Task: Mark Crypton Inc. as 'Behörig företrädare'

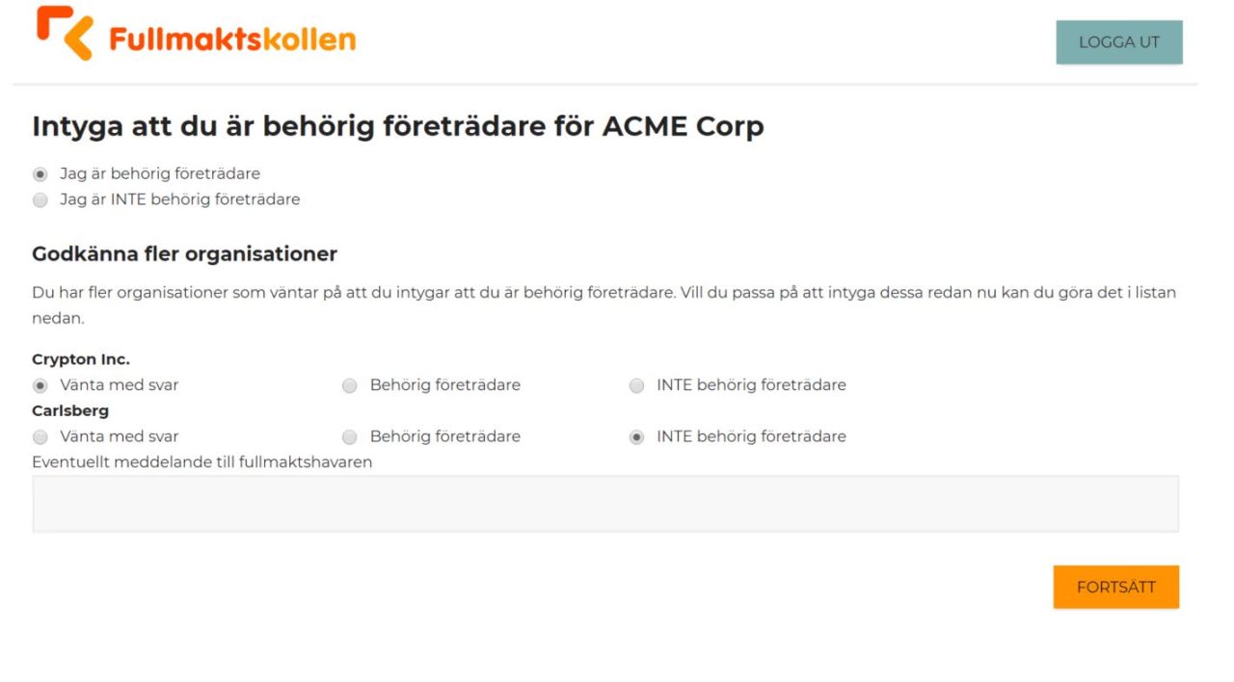Action: click(350, 385)
